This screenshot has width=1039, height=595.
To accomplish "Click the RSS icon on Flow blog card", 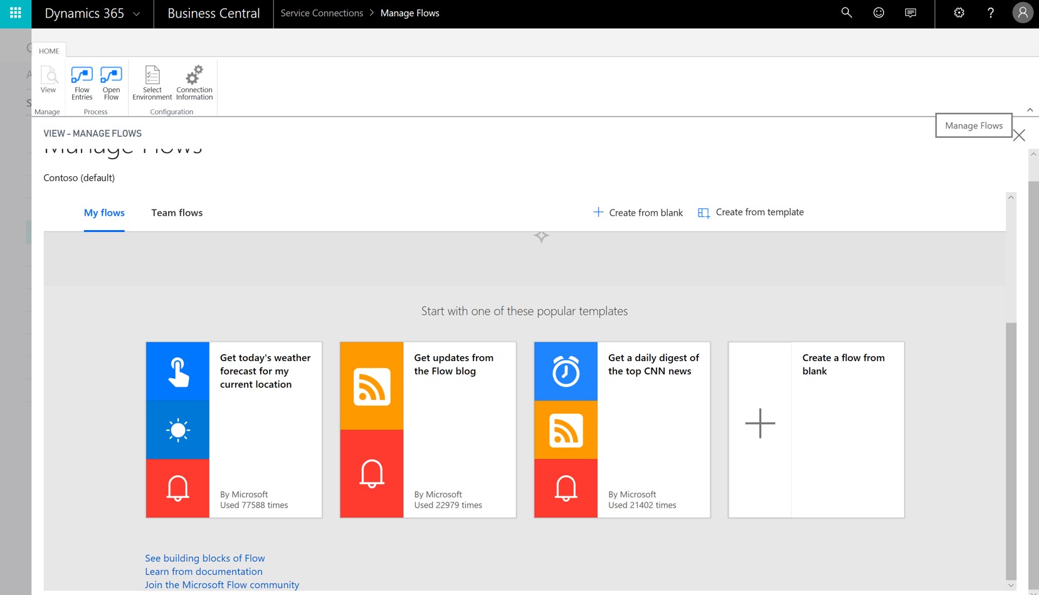I will [x=372, y=386].
